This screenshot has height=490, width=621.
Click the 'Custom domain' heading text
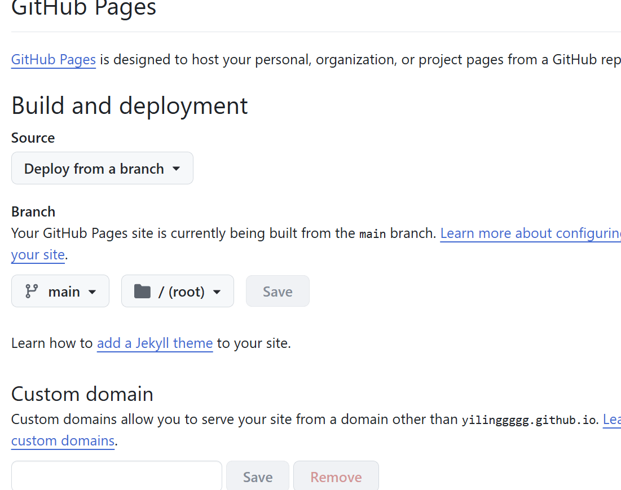82,394
